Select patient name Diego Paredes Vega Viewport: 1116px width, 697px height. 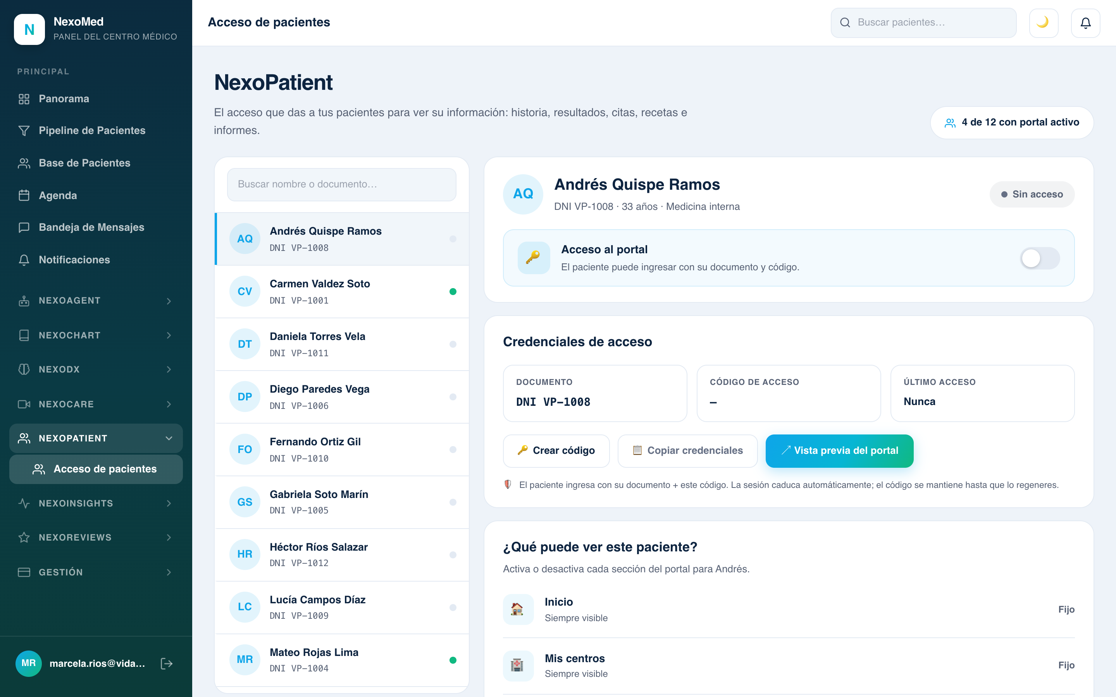pyautogui.click(x=320, y=389)
